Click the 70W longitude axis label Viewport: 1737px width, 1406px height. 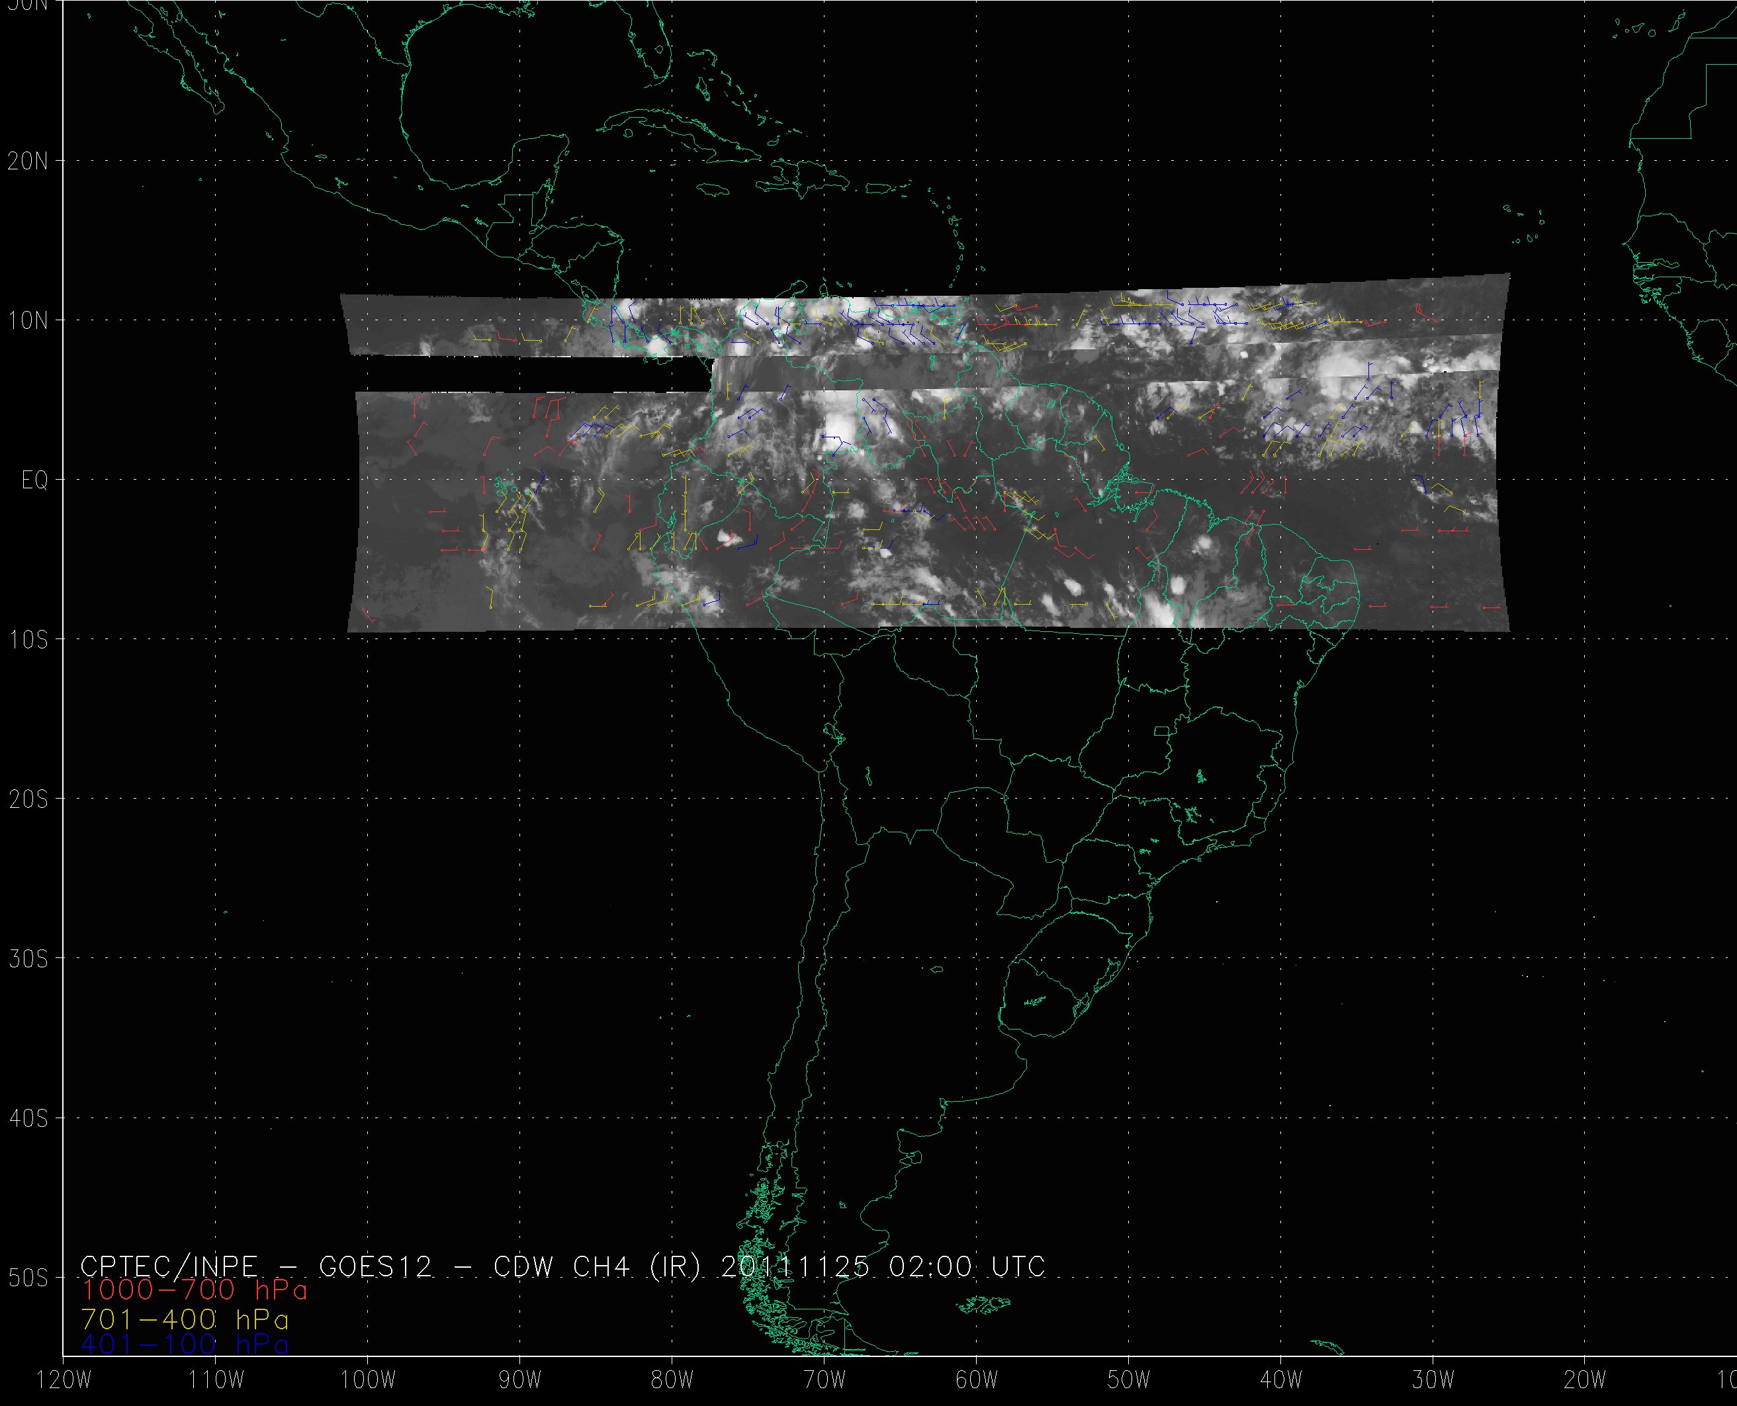[824, 1381]
